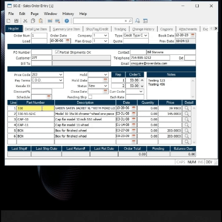The image size is (222, 222).
Task: Expand the Price Code dropdown
Action: coord(60,74)
